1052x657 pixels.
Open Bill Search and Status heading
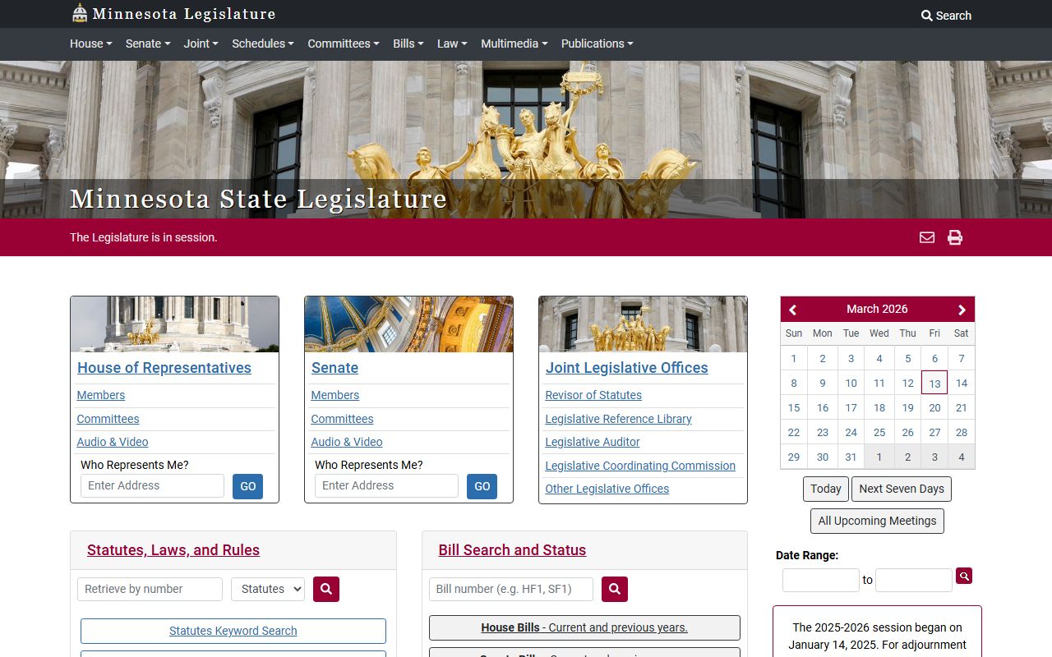[x=512, y=550]
